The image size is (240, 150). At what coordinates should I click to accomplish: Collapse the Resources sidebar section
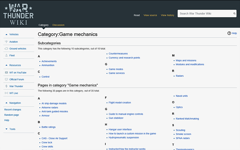tap(6, 65)
